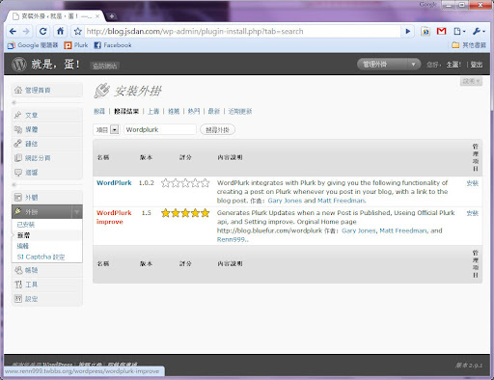Open Comments speech bubble sidebar menu
494x380 pixels.
(x=47, y=173)
